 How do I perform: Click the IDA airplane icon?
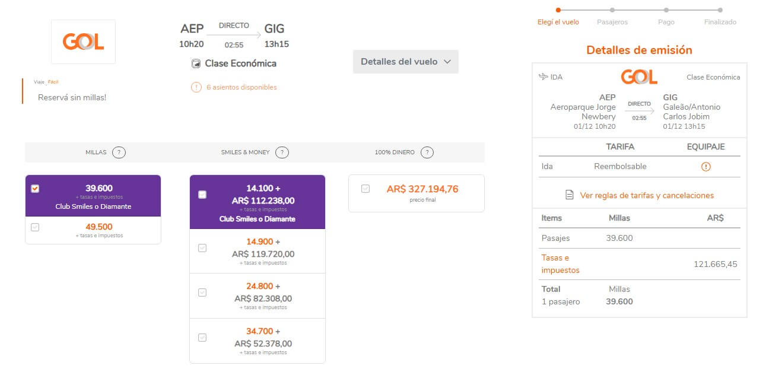click(543, 77)
